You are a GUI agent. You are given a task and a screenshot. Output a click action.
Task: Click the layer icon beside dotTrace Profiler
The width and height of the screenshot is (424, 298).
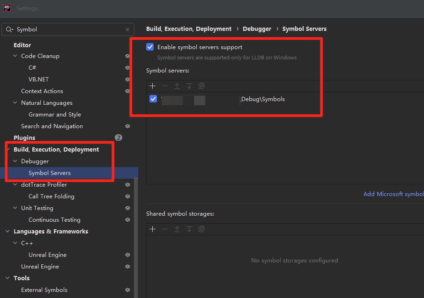pos(127,185)
